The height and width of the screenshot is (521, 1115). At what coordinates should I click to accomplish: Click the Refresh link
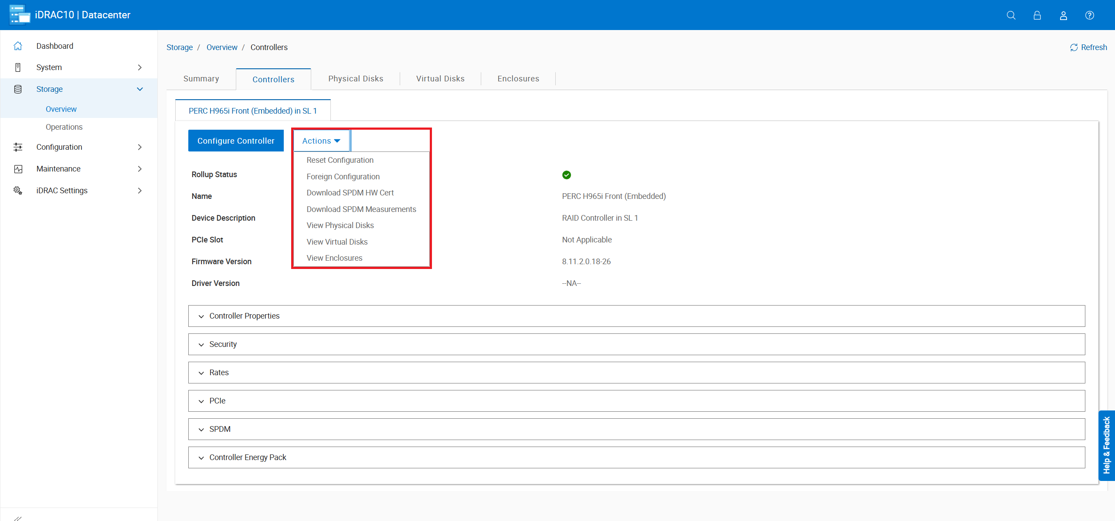point(1088,47)
